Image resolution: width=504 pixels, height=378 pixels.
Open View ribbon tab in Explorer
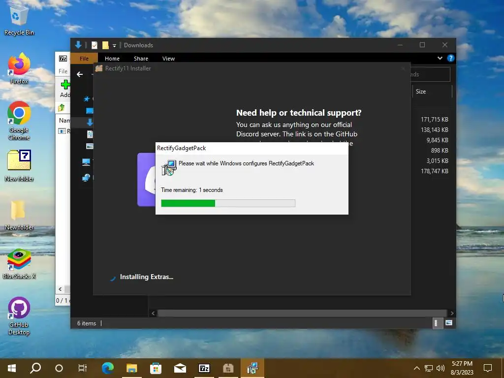tap(168, 59)
